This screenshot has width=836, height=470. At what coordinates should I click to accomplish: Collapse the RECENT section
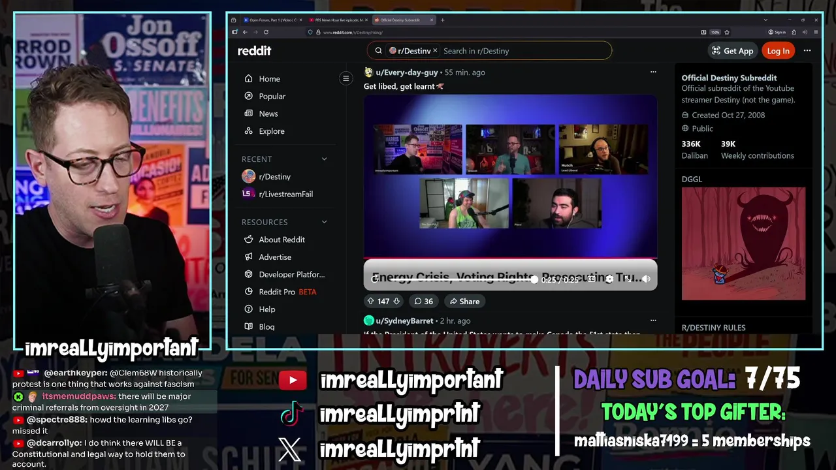point(324,159)
